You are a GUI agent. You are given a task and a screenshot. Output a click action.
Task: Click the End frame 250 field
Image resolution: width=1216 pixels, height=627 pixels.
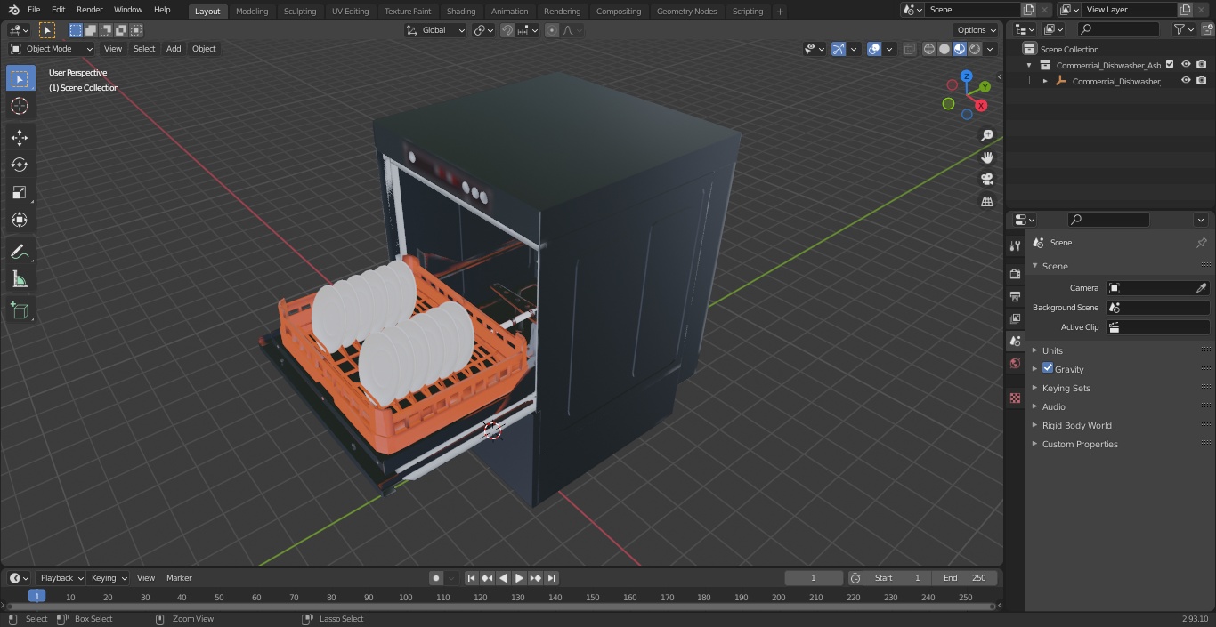(965, 578)
